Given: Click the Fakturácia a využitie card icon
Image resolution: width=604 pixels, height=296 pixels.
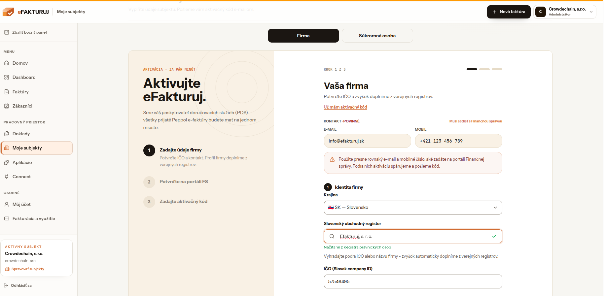Looking at the screenshot, I should [7, 218].
